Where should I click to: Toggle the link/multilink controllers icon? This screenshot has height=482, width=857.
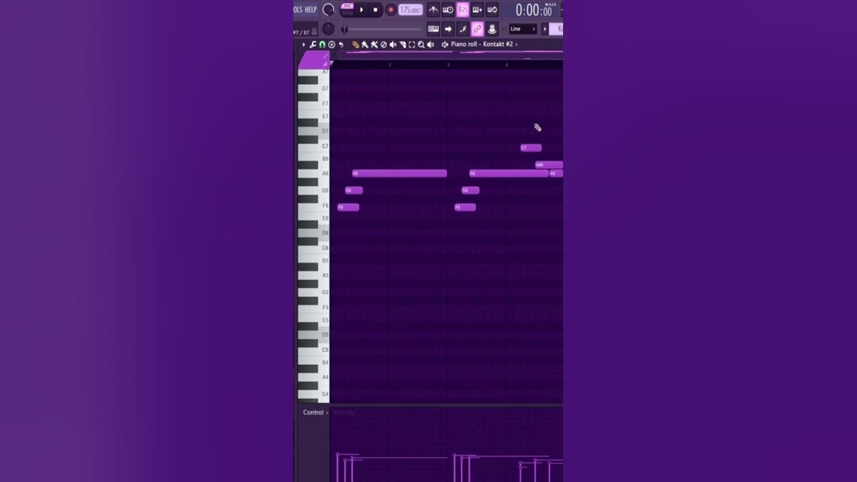coord(477,29)
